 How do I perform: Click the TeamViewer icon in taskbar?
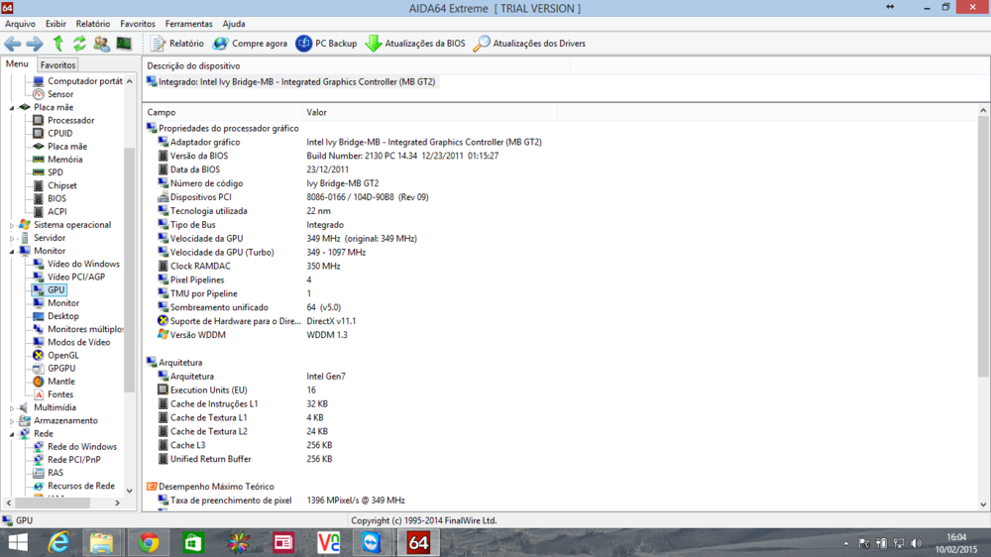pyautogui.click(x=372, y=542)
